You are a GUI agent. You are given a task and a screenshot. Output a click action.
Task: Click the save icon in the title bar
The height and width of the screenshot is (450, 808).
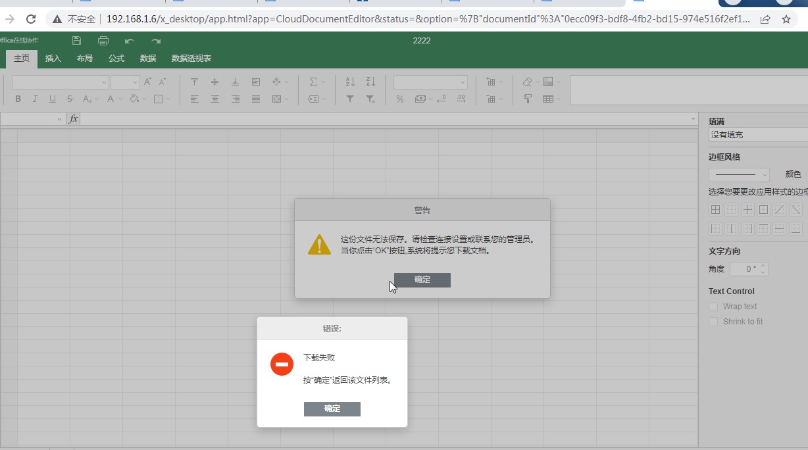[77, 41]
